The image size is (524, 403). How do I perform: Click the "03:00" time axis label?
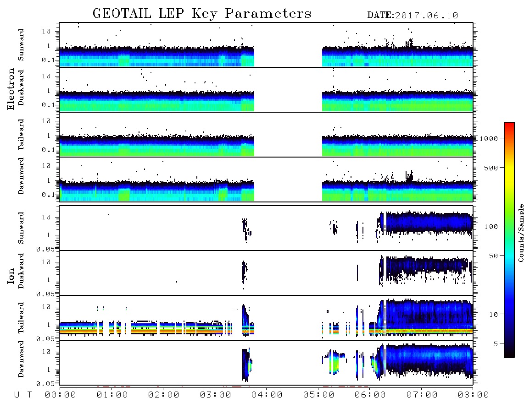coord(216,395)
